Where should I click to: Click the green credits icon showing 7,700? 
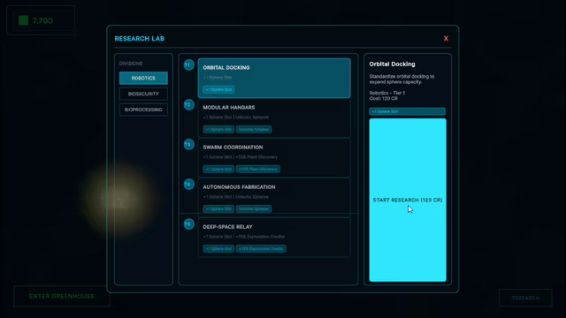(24, 20)
